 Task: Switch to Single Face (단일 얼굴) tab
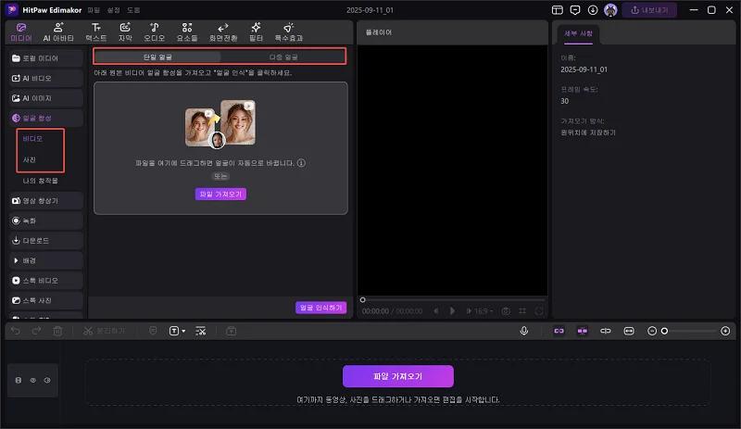(157, 57)
